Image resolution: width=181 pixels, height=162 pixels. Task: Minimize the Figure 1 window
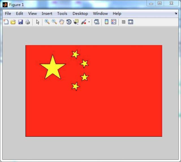[151, 3]
